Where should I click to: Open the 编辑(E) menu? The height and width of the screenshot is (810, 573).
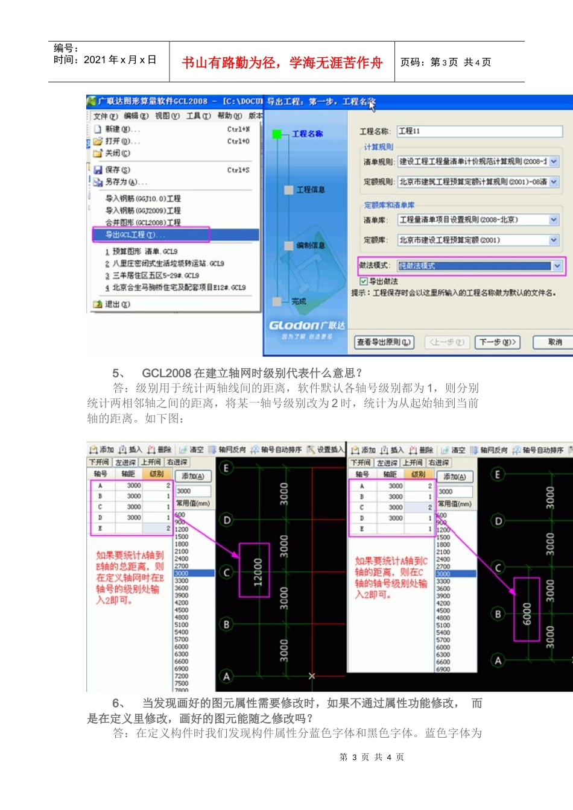[136, 116]
